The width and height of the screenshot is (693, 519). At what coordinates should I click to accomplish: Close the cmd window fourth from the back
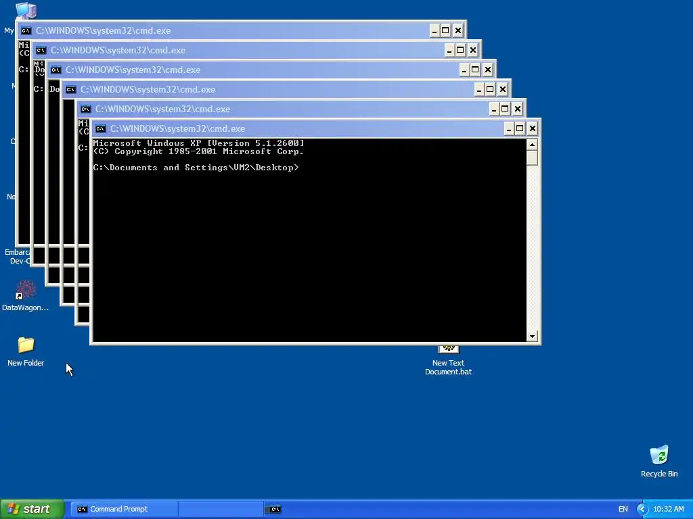coord(503,90)
